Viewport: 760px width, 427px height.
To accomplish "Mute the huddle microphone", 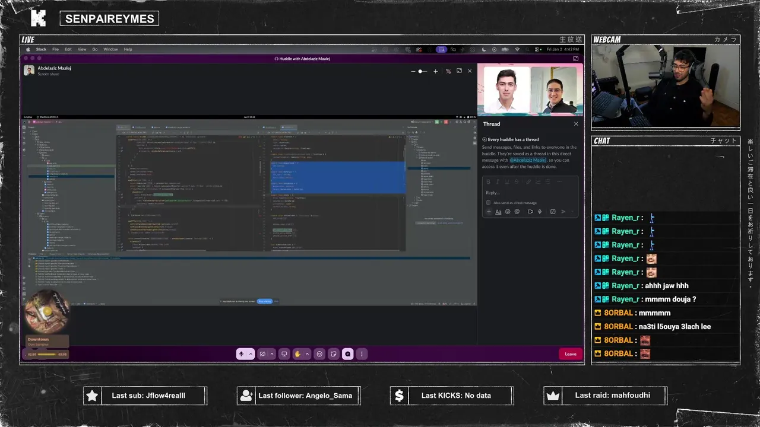I will tap(241, 354).
